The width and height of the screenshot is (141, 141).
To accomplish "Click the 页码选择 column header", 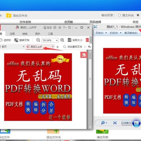I will pos(95,22).
